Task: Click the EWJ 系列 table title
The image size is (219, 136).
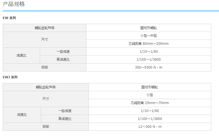Action: (x=10, y=77)
